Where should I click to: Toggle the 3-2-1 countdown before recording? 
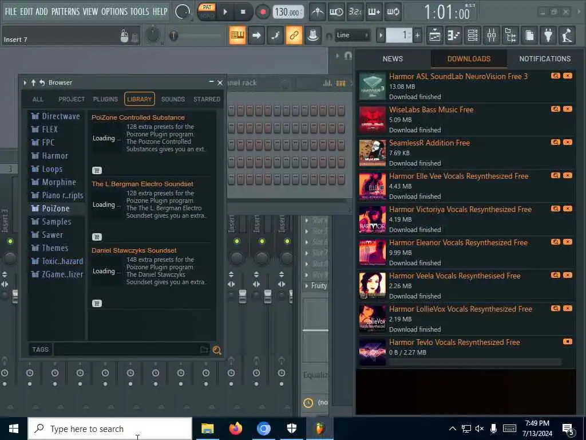(355, 12)
